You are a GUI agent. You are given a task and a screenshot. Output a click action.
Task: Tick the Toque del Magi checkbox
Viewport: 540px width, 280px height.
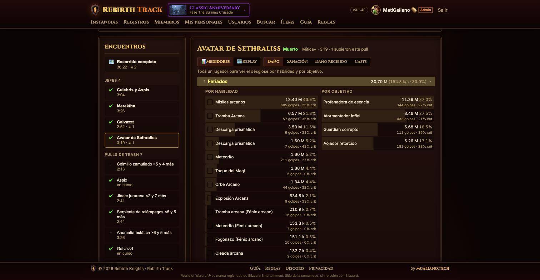210,171
